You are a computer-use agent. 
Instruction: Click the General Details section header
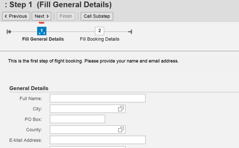click(29, 88)
